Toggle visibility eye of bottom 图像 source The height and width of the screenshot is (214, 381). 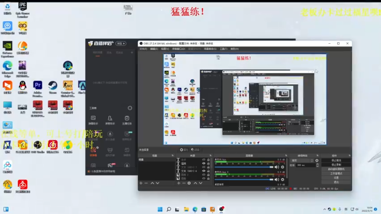(204, 178)
